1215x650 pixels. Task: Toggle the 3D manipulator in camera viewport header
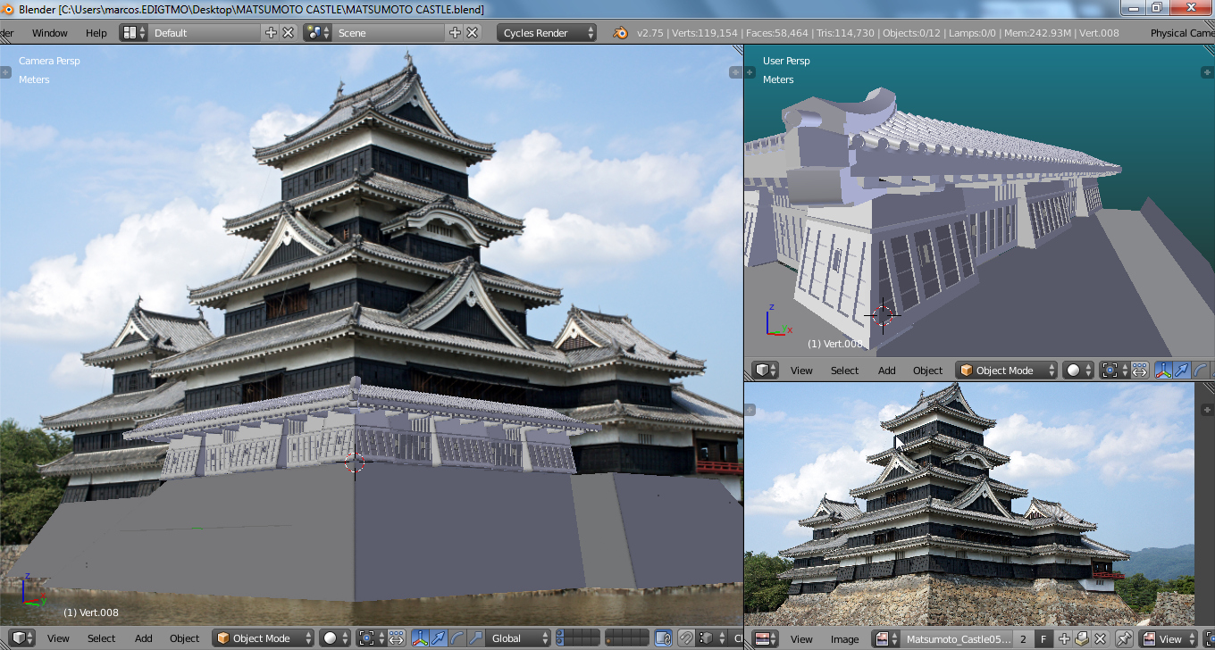click(x=420, y=638)
